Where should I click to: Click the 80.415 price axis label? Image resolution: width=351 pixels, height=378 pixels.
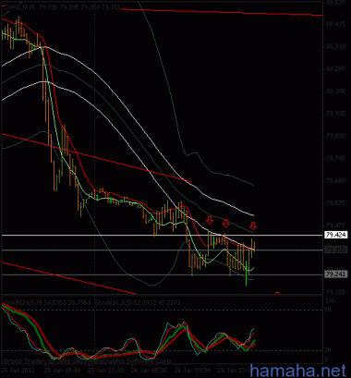pos(334,24)
